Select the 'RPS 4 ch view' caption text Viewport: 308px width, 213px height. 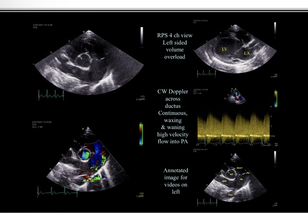(x=174, y=36)
